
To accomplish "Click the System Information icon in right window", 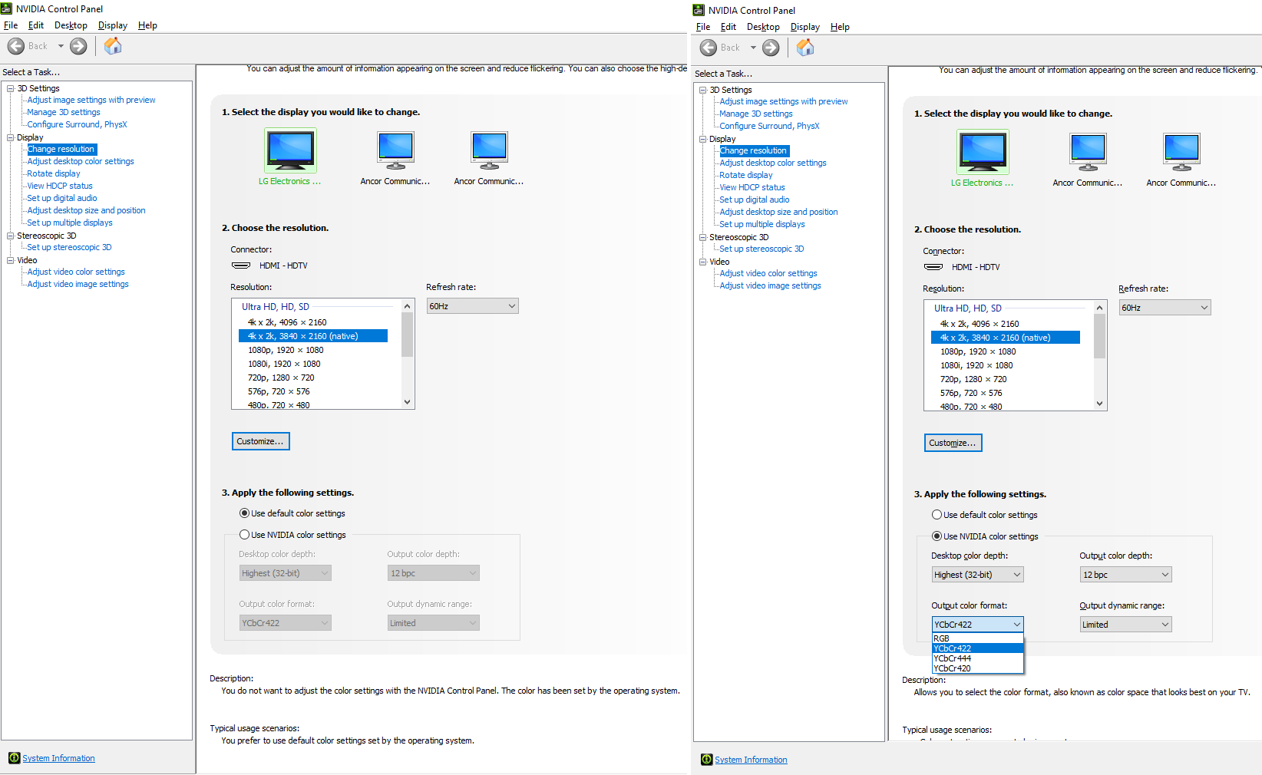I will [707, 760].
